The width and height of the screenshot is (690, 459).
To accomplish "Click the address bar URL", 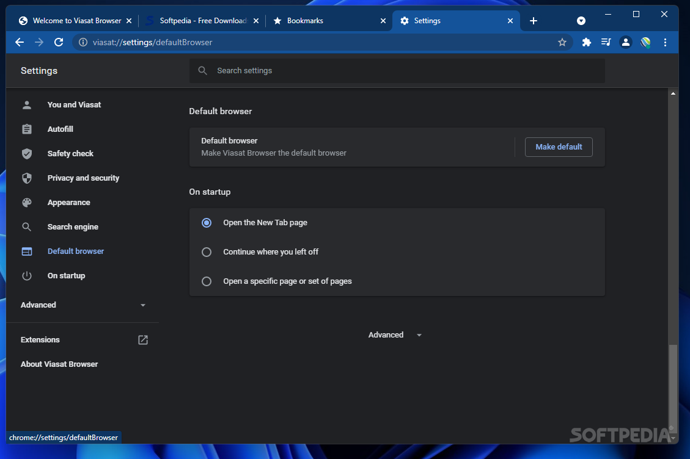I will [x=152, y=42].
